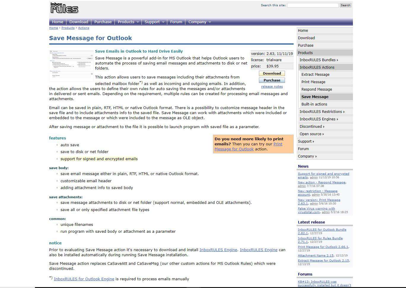Open Save Message in sidebar

(327, 97)
